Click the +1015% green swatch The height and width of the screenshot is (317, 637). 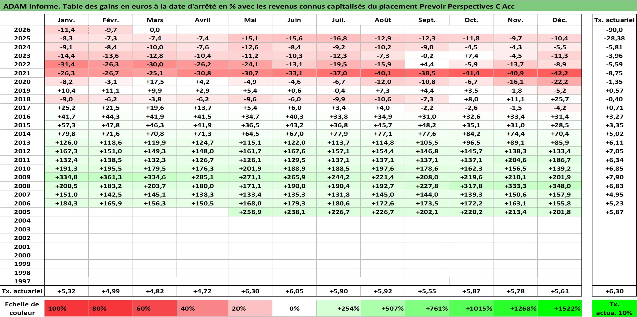pos(471,308)
